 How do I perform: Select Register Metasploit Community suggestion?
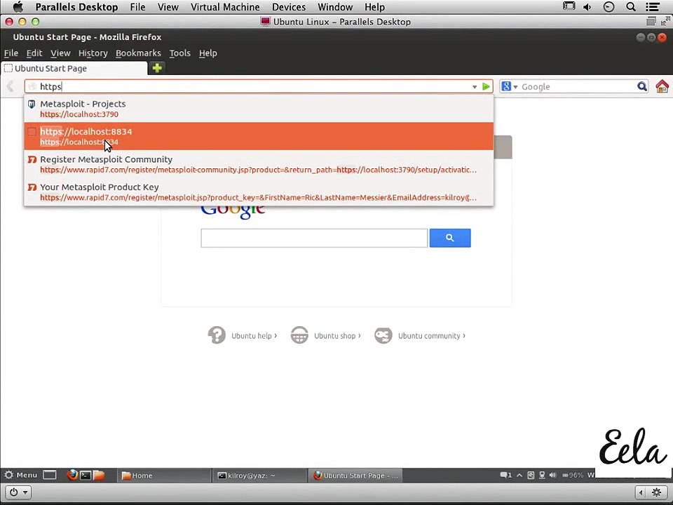click(x=259, y=164)
